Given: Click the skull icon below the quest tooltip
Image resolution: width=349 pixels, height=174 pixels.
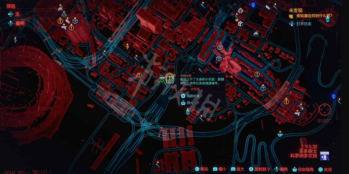Looking at the screenshot, I should 188,112.
